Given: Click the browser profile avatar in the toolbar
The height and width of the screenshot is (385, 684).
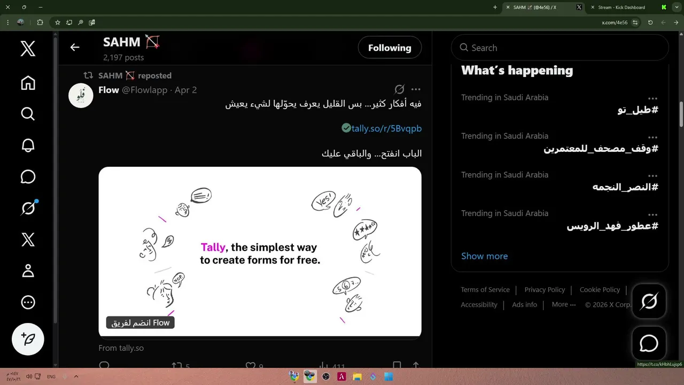Looking at the screenshot, I should (x=21, y=22).
